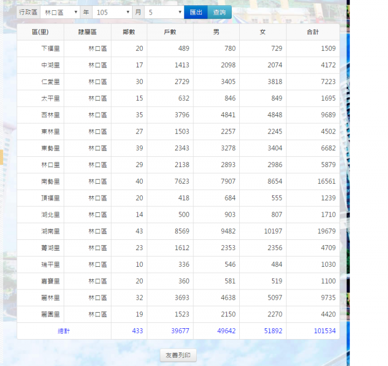Select the 菁湖里 row name
The width and height of the screenshot is (388, 366).
(51, 248)
